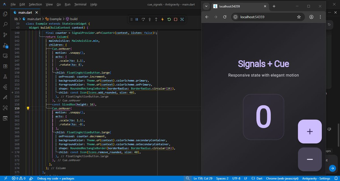Image resolution: width=340 pixels, height=181 pixels.
Task: Open the 'build' method breadcrumb
Action: click(x=71, y=19)
